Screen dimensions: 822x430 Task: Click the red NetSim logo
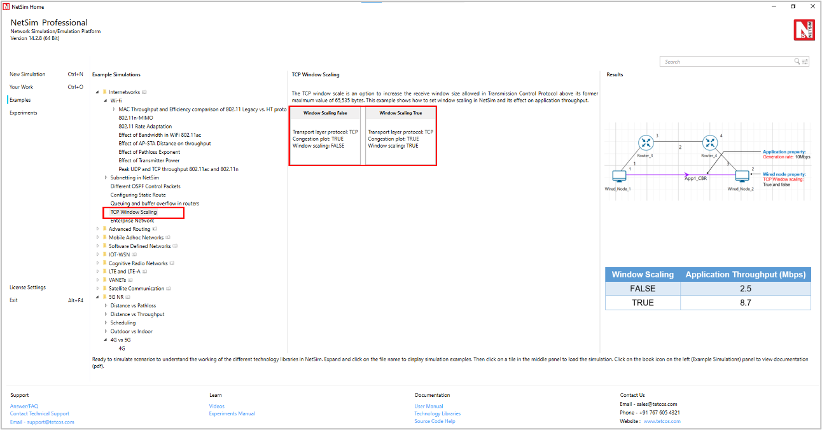pyautogui.click(x=804, y=30)
